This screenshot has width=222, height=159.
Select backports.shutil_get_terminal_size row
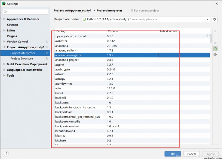click(132, 117)
